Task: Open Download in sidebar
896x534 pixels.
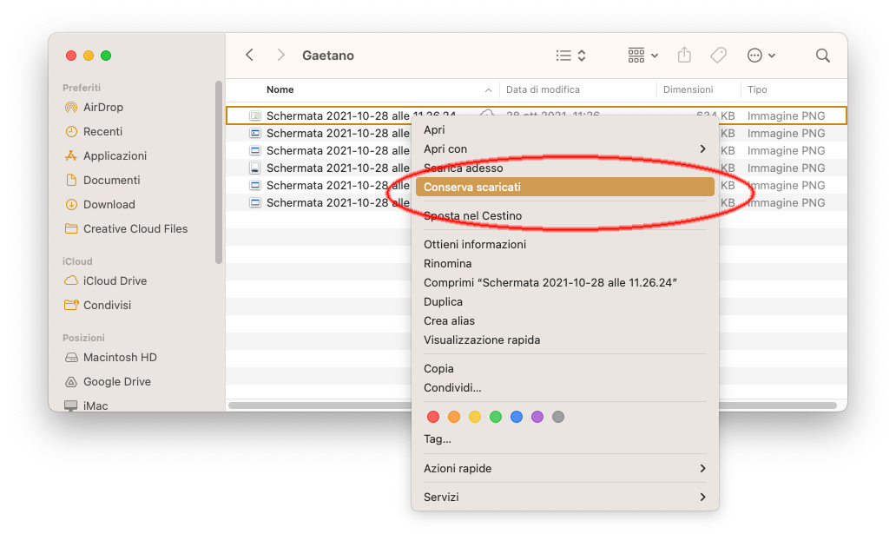Action: (x=100, y=205)
